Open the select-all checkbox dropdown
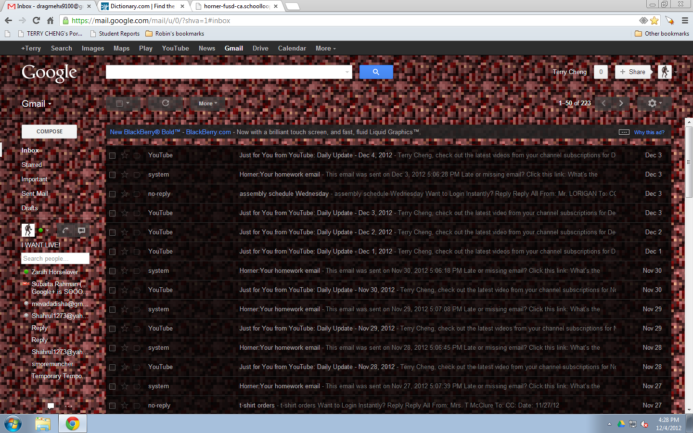 (128, 103)
